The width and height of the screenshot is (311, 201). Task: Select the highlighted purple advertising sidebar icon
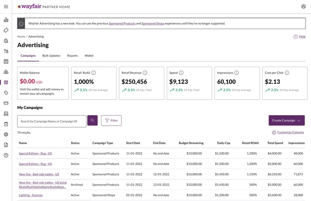click(x=6, y=82)
